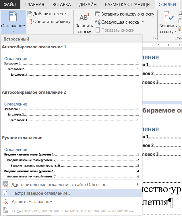Open Дополнительные оглавления с сайта Office.com
The image size is (182, 216).
pos(71,184)
